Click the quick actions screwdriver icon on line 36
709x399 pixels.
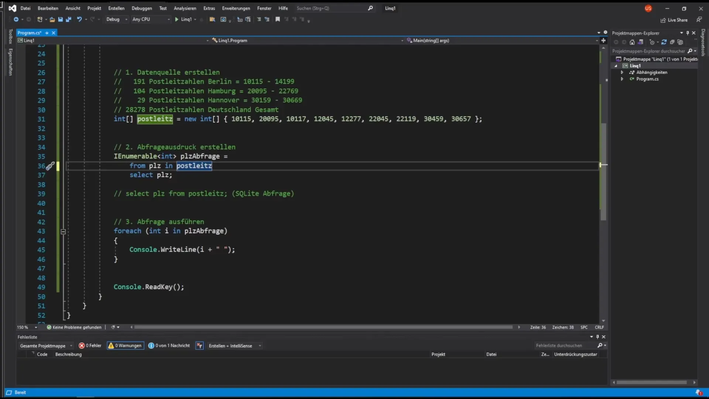50,166
